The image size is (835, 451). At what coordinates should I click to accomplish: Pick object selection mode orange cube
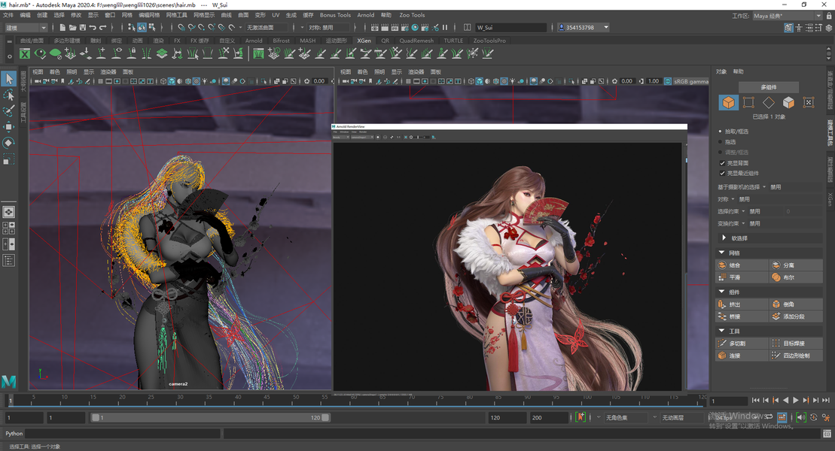[x=729, y=102]
